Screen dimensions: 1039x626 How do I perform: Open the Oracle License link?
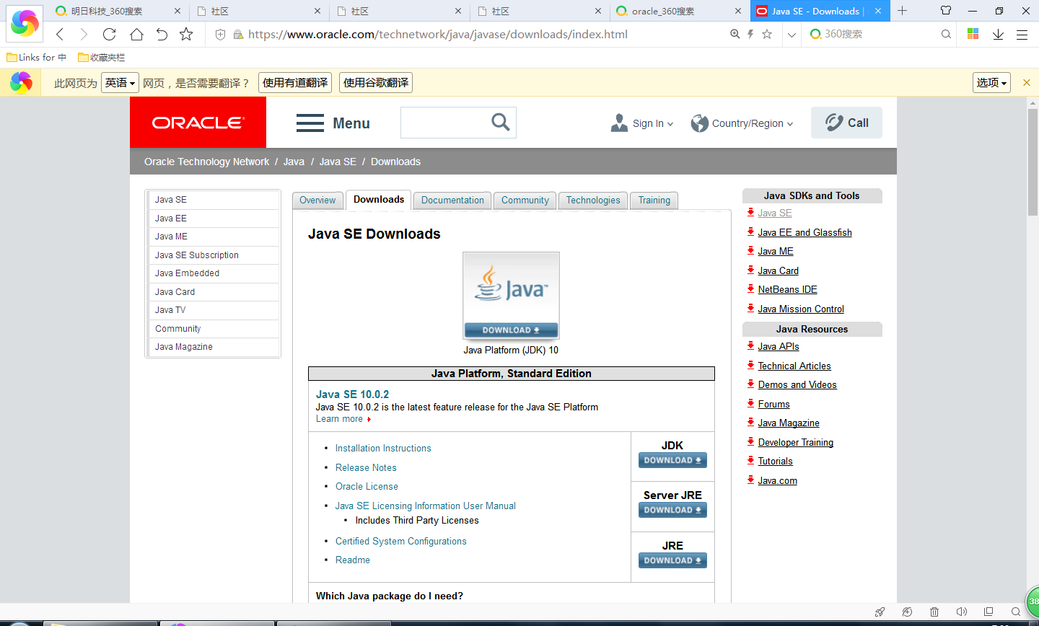[x=367, y=487]
